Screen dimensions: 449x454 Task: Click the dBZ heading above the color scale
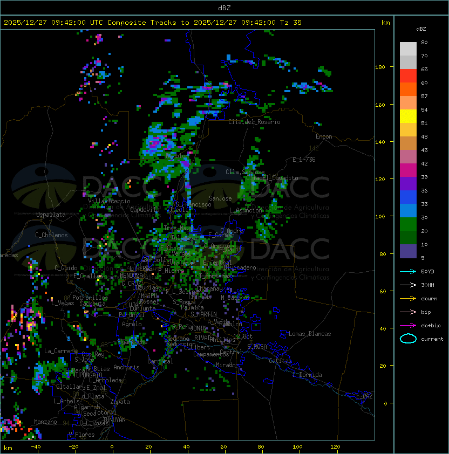[x=421, y=29]
